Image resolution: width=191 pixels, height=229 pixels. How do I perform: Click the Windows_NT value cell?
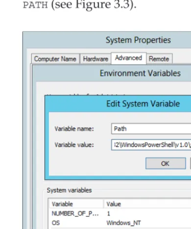pyautogui.click(x=123, y=223)
